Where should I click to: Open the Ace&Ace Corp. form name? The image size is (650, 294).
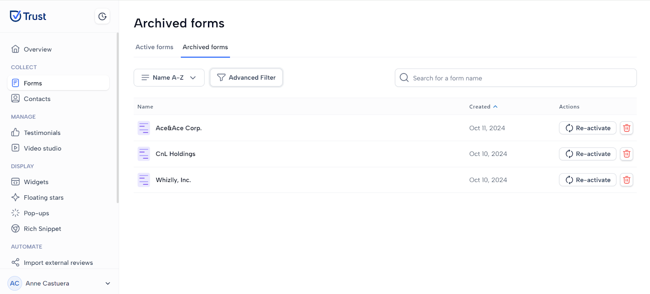179,128
